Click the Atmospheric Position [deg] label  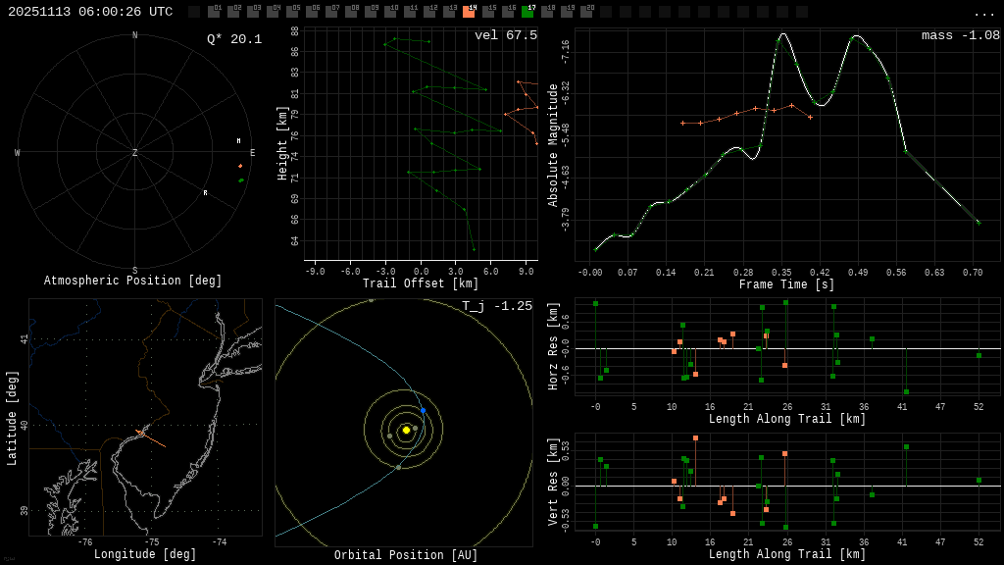tap(132, 281)
